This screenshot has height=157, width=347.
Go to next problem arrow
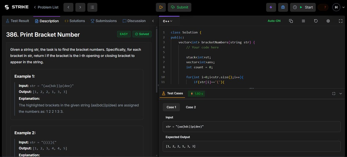point(80,7)
